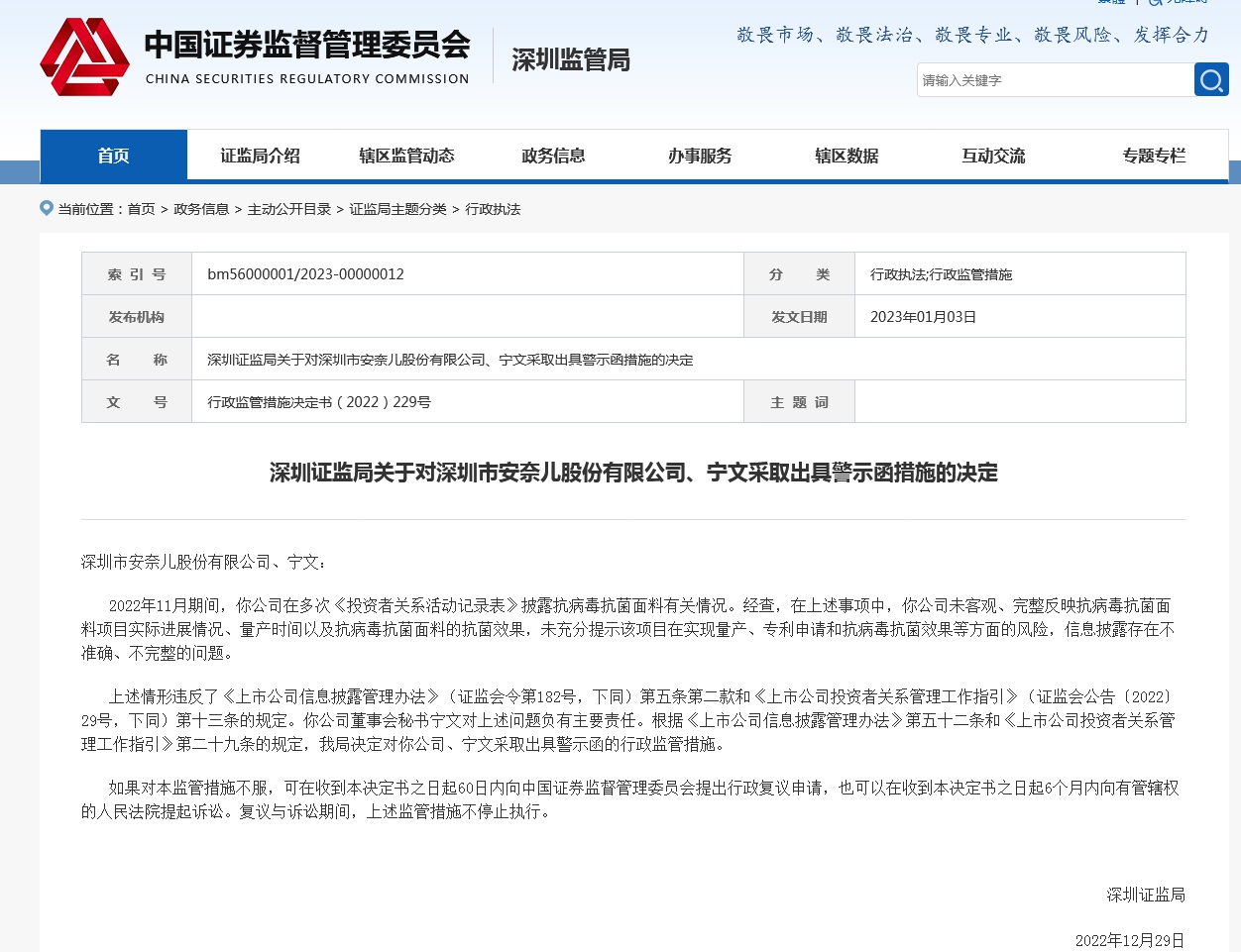1241x952 pixels.
Task: Click the 行政执法 breadcrumb link
Action: coord(493,209)
